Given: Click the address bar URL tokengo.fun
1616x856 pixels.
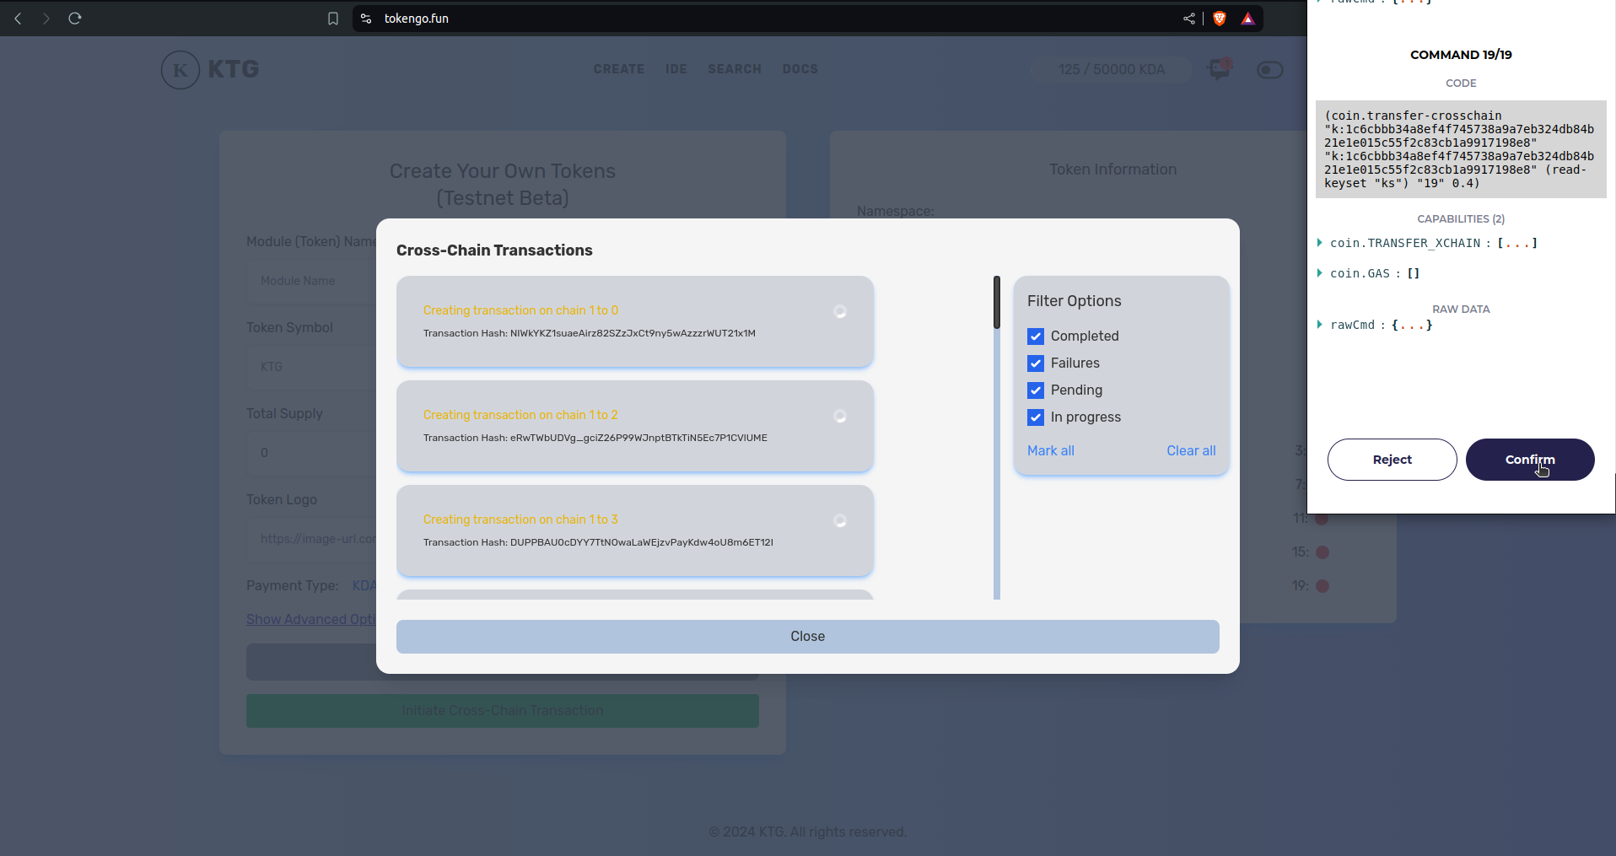Looking at the screenshot, I should 417,19.
